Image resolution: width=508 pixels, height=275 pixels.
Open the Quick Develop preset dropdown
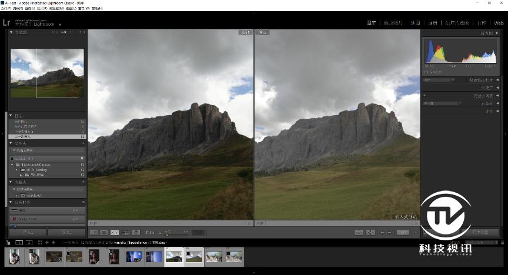(441, 79)
